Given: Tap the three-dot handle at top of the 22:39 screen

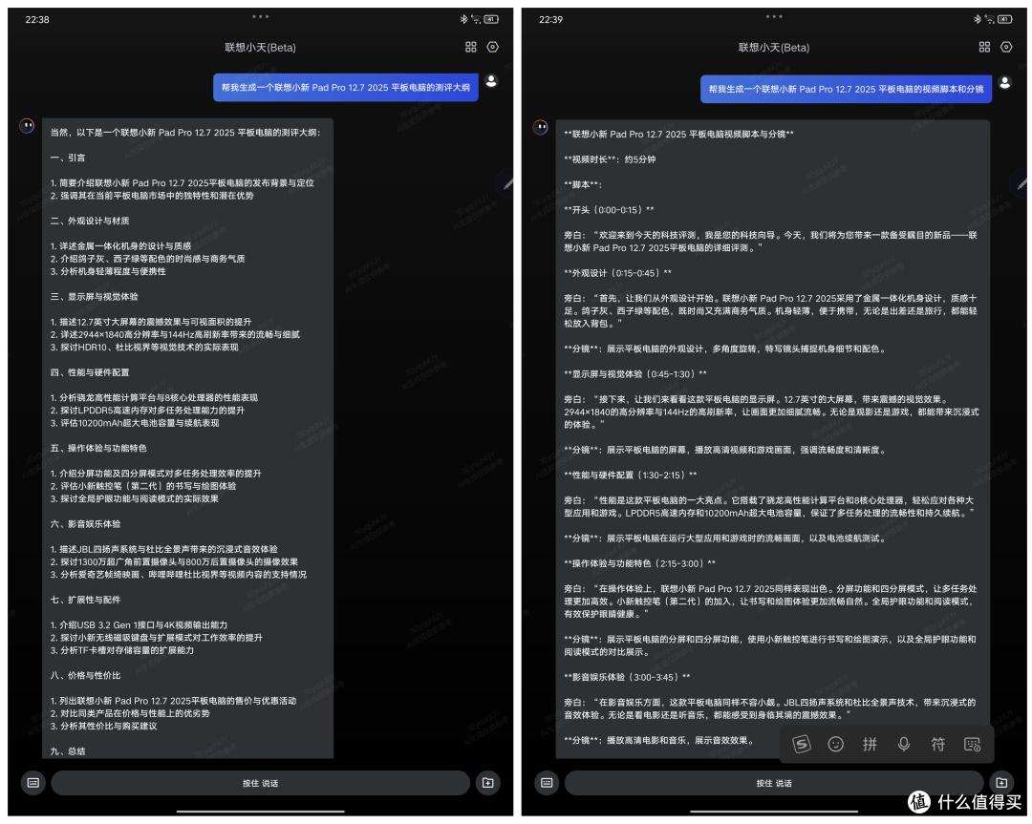Looking at the screenshot, I should pos(773,16).
